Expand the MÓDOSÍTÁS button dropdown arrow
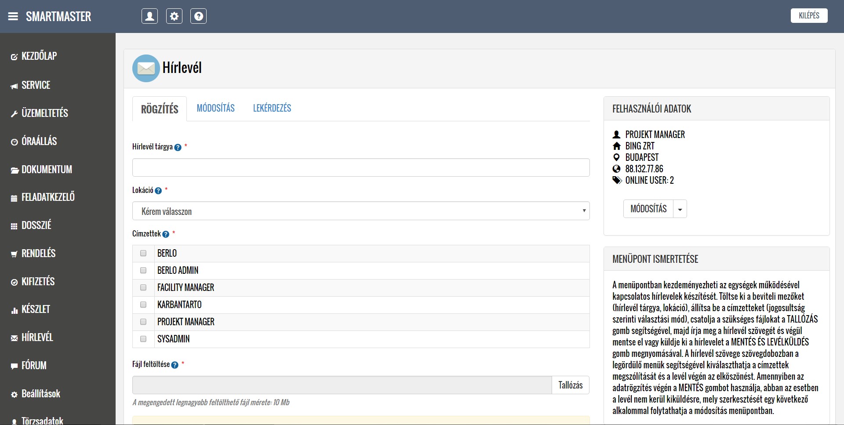 tap(680, 209)
